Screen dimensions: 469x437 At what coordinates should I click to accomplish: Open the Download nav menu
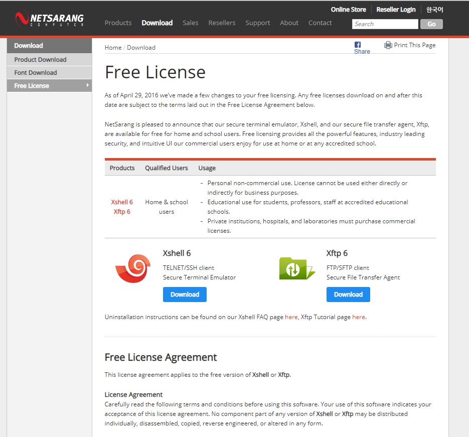click(x=157, y=23)
